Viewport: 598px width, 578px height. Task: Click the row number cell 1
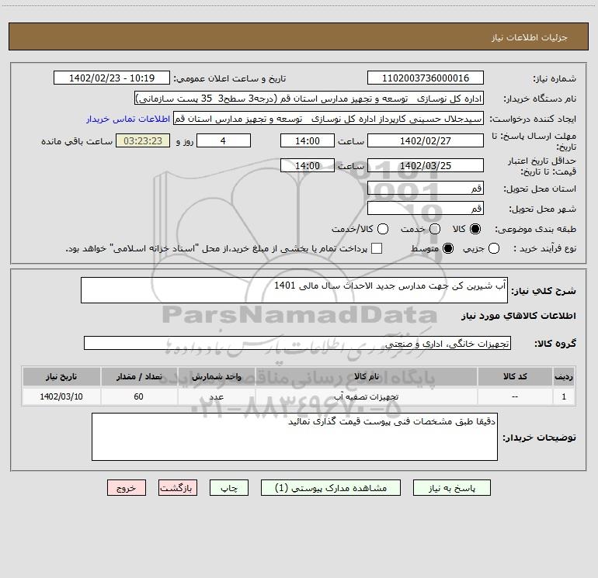pyautogui.click(x=564, y=396)
